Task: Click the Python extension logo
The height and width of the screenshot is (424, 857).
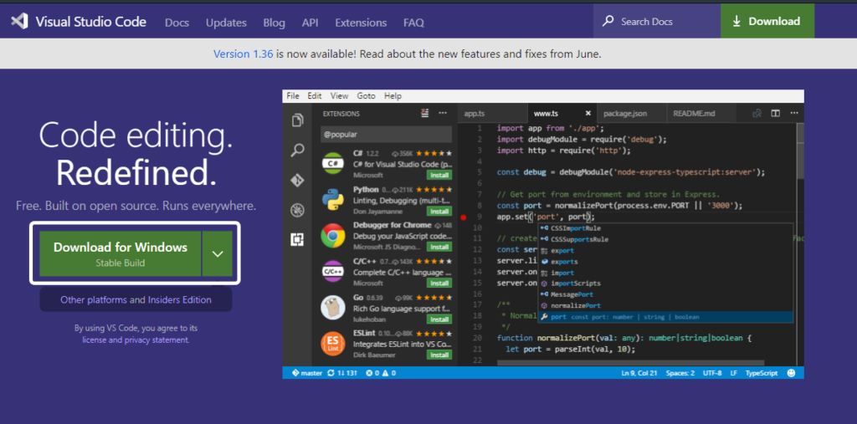Action: (x=333, y=199)
